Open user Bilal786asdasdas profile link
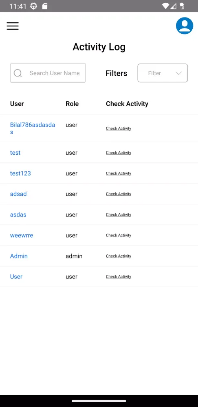This screenshot has height=407, width=198. click(33, 128)
